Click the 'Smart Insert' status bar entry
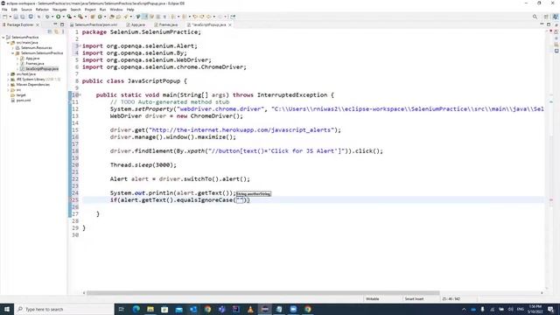560x315 pixels. 414,299
